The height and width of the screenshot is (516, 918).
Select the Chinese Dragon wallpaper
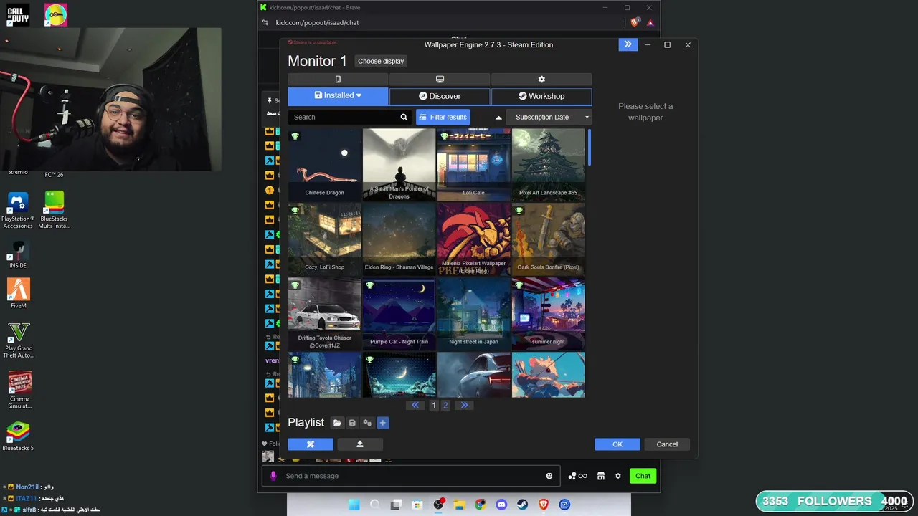point(325,165)
